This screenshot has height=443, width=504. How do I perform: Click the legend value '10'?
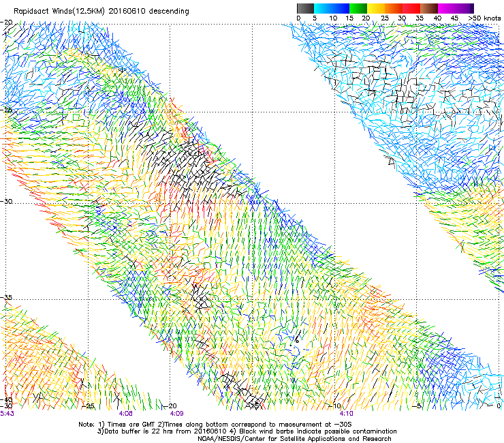(x=333, y=18)
